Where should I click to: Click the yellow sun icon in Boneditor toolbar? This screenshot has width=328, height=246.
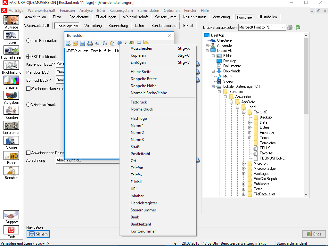click(x=146, y=43)
